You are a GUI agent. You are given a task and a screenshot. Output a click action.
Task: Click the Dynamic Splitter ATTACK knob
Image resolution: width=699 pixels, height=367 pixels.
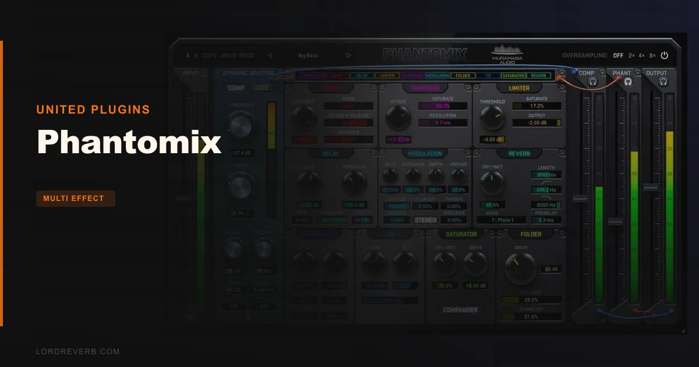coord(232,249)
